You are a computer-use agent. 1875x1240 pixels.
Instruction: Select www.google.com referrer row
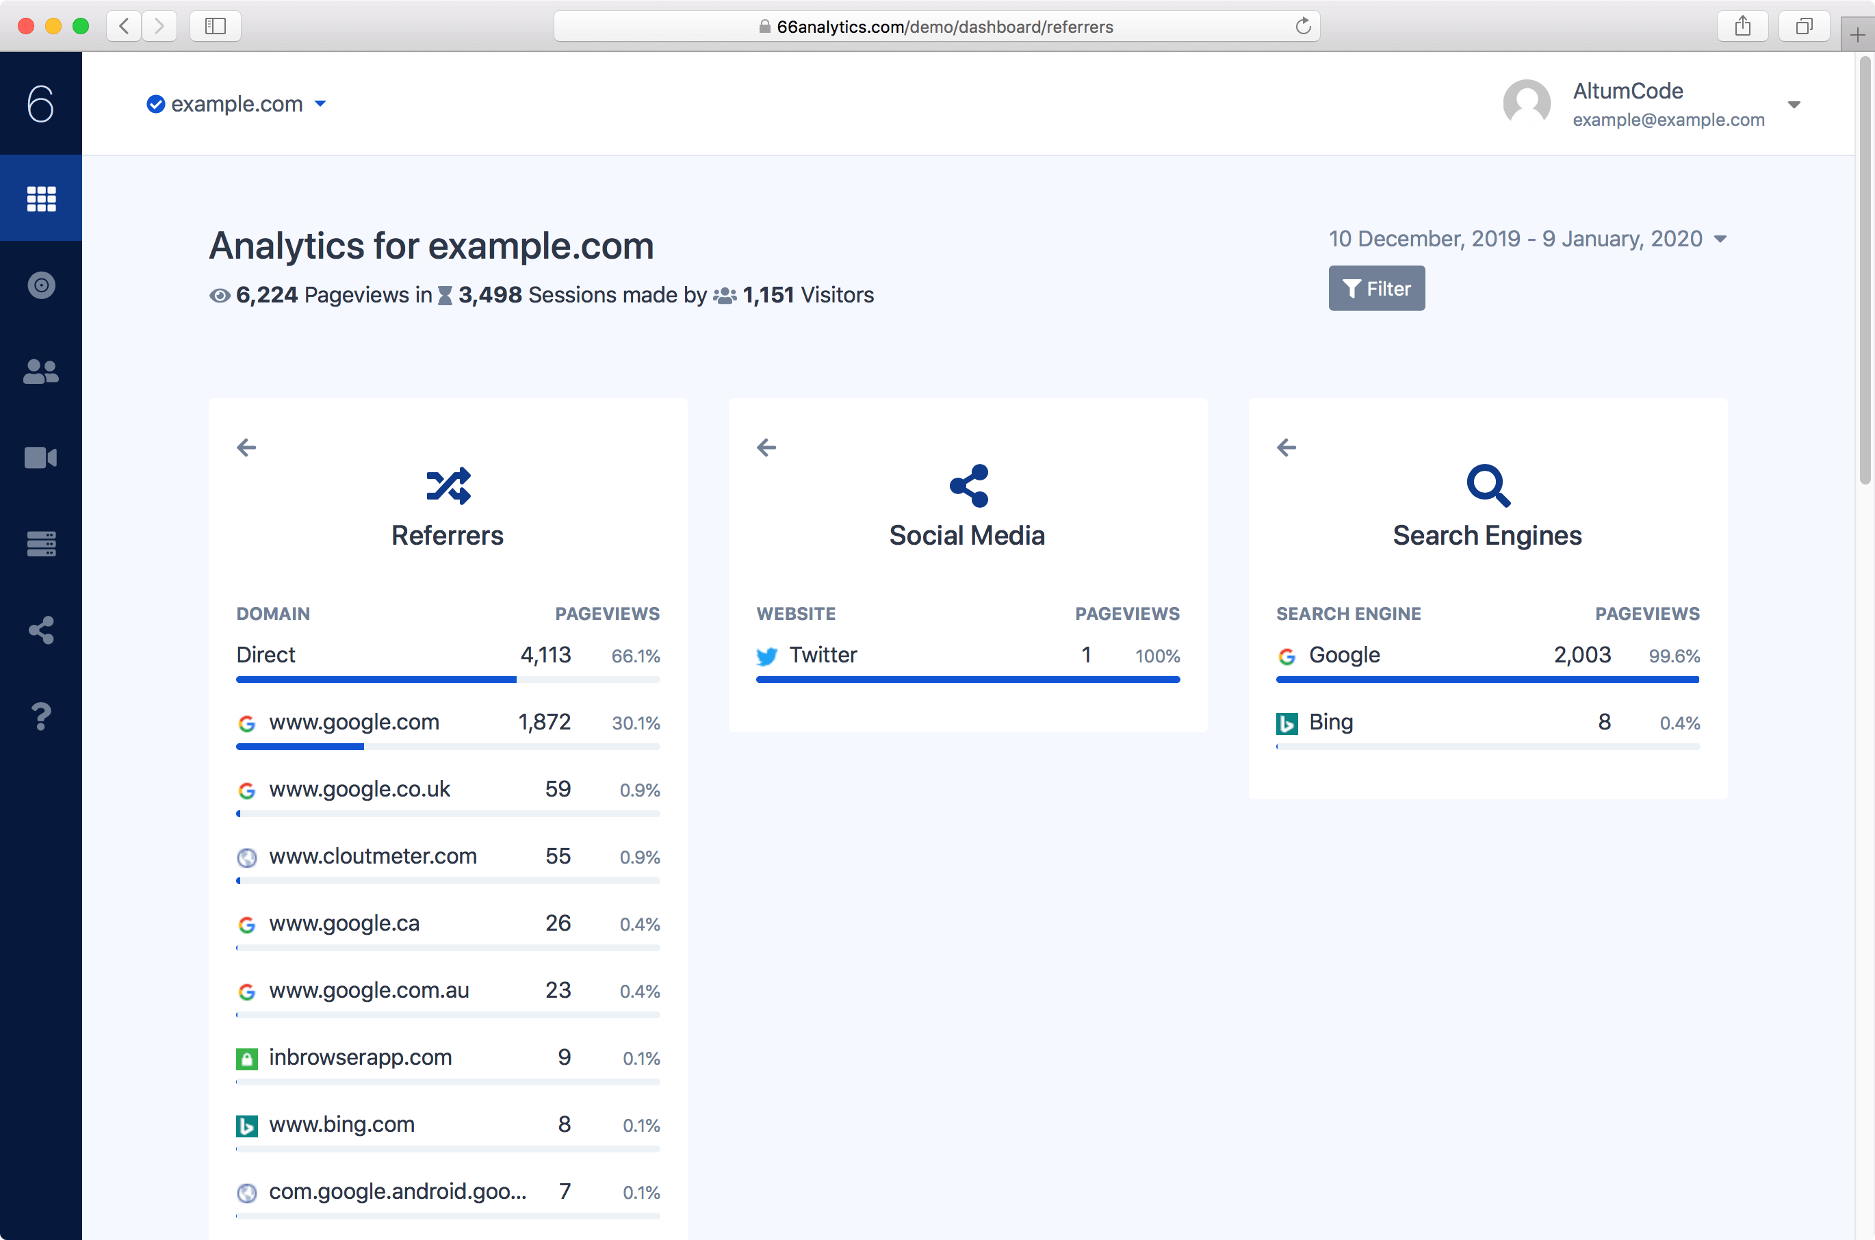354,722
